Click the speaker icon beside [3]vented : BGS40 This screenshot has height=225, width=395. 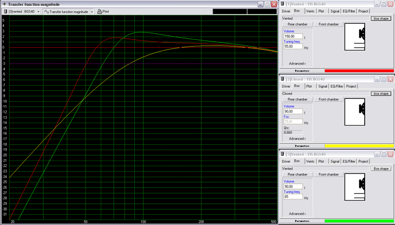point(6,11)
